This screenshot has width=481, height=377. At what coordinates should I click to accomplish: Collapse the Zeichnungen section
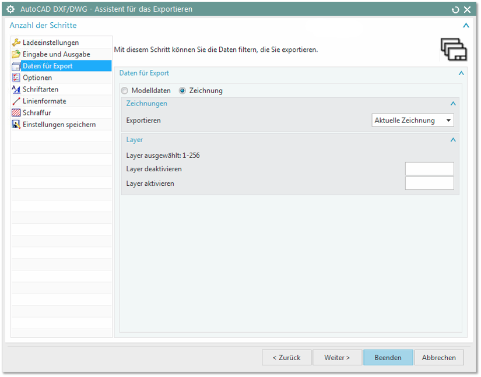[453, 104]
